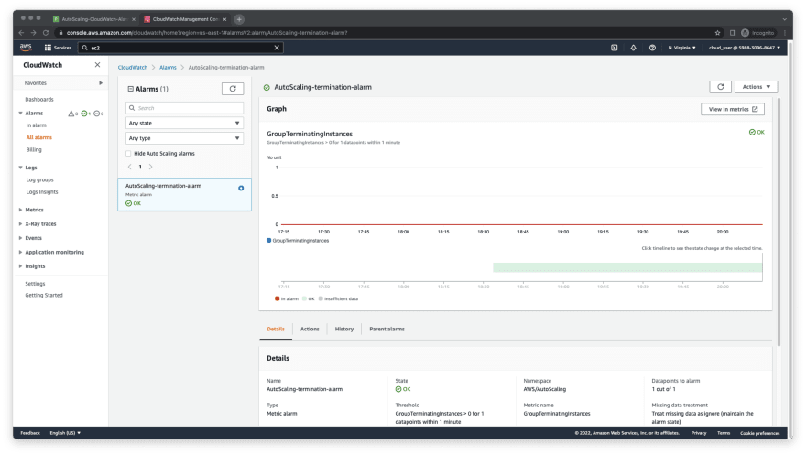Open the CloudShell terminal icon
Screen dimensions: 806x455
(614, 48)
